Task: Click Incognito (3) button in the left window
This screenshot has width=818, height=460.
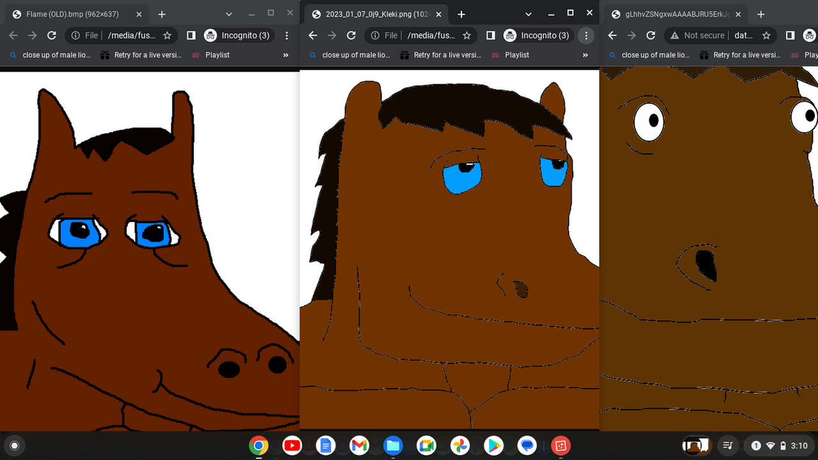Action: (238, 36)
